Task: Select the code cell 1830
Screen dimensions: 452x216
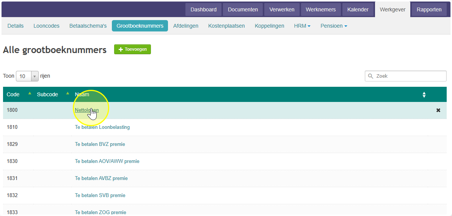Action: (x=12, y=161)
